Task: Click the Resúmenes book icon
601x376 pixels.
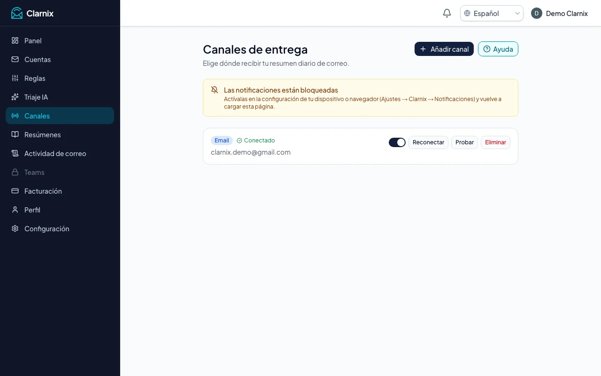Action: [x=15, y=134]
